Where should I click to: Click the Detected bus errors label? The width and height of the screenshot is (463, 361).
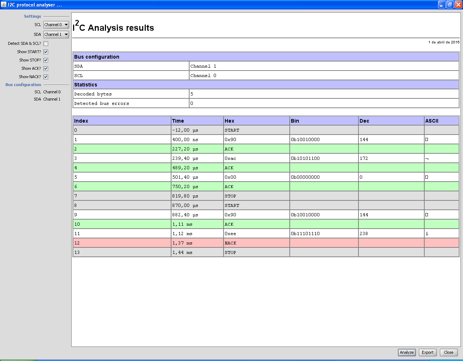102,103
